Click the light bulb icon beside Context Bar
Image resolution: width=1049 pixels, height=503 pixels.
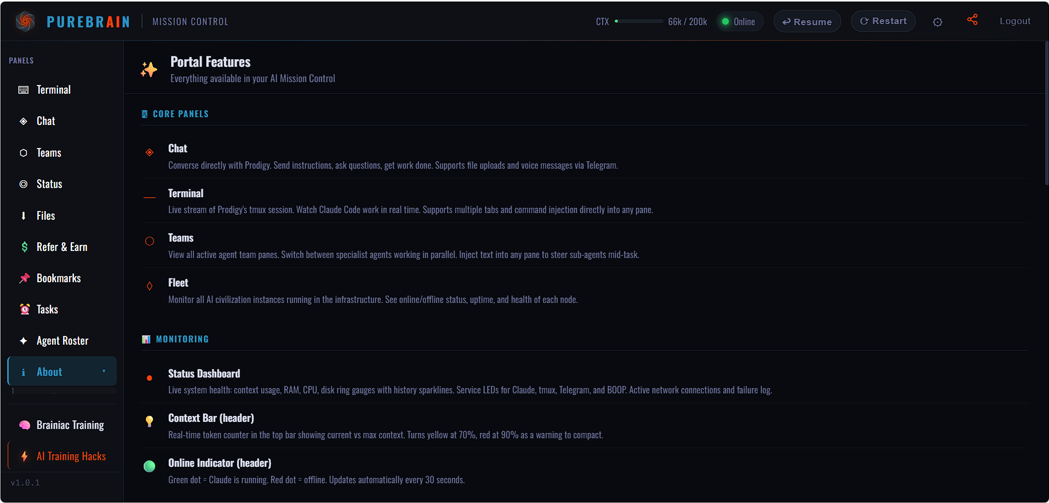pyautogui.click(x=149, y=421)
